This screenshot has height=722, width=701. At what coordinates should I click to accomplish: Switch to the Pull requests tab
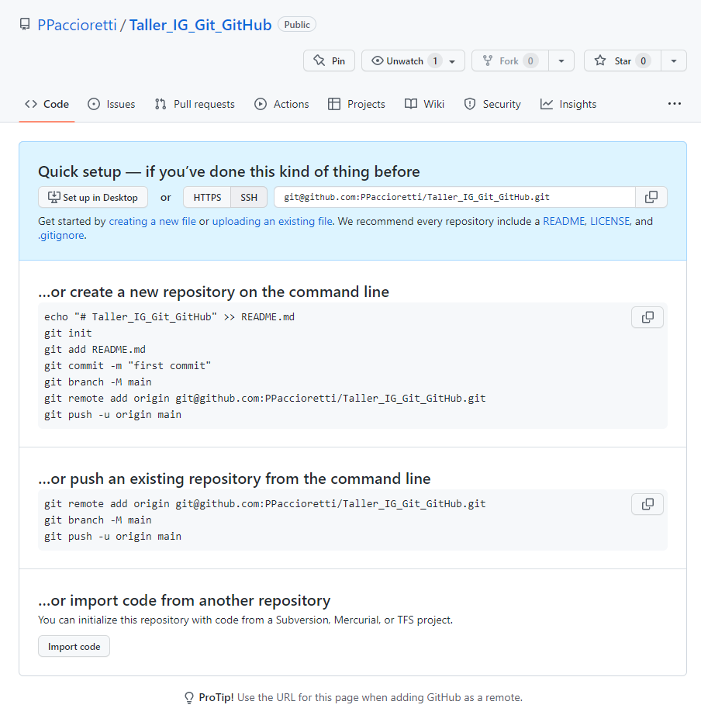click(x=195, y=104)
